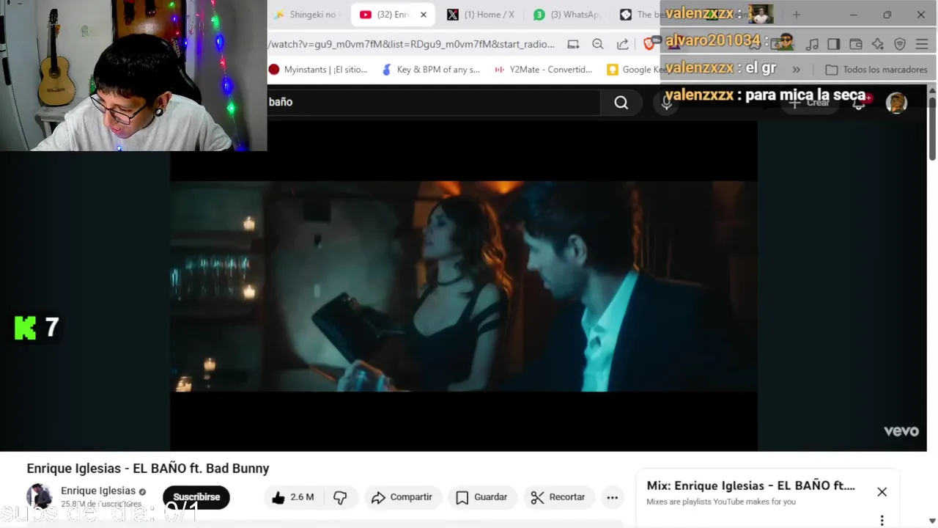Open Mix playlist three-dot options
Screen dimensions: 938x528
(882, 520)
